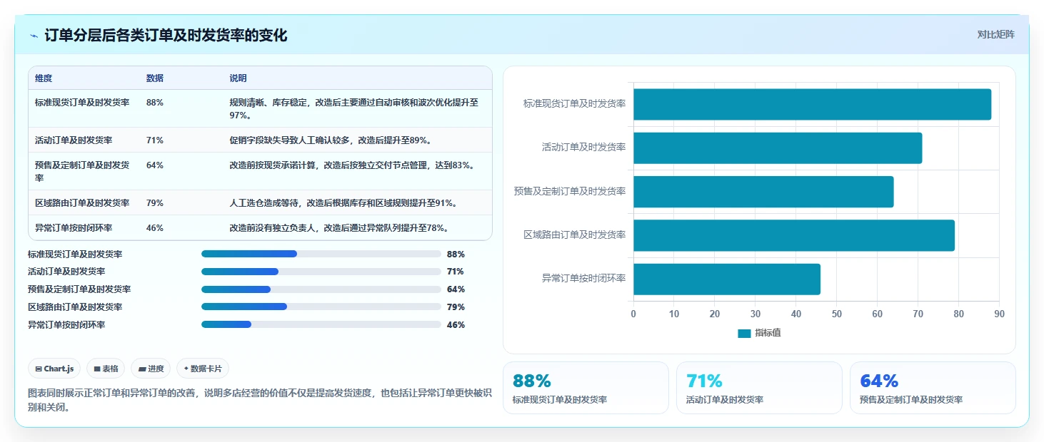Click the 维度 table column header
1044x442 pixels.
pos(44,78)
